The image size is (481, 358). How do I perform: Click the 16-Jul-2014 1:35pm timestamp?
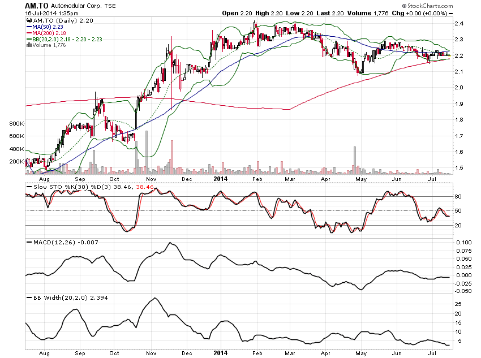point(51,13)
